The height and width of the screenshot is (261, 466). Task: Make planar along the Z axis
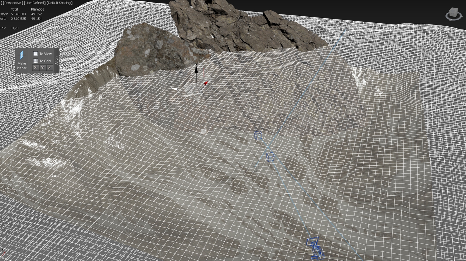[49, 68]
